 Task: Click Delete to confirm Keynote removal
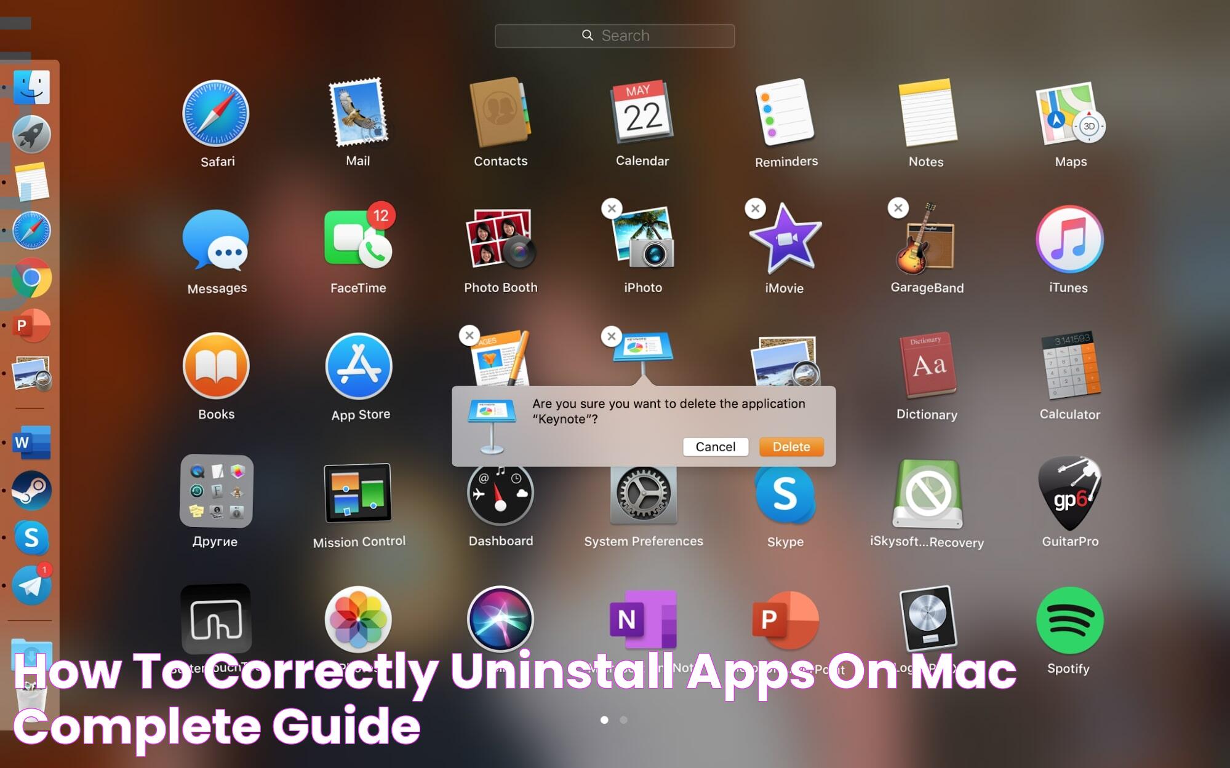[790, 446]
